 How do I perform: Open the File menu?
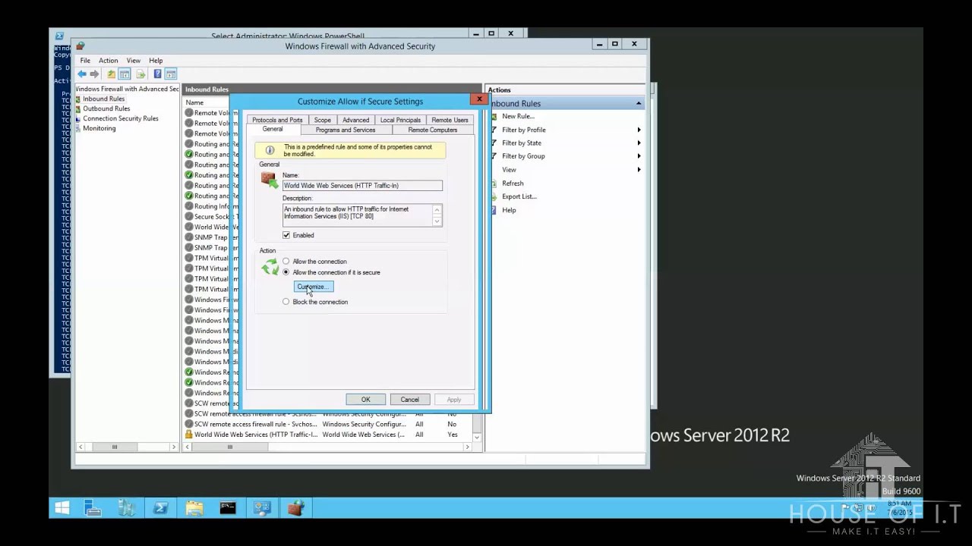(85, 61)
